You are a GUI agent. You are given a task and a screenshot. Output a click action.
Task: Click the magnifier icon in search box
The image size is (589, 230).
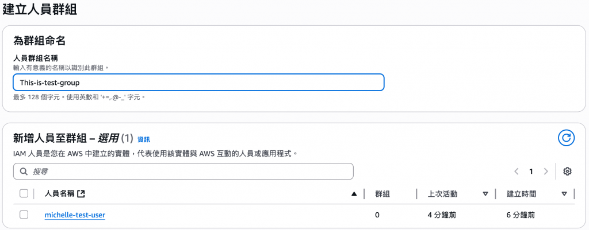tap(24, 171)
